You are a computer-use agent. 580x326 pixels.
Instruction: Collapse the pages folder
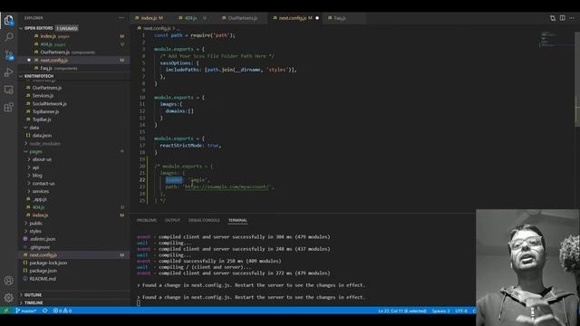[x=25, y=151]
